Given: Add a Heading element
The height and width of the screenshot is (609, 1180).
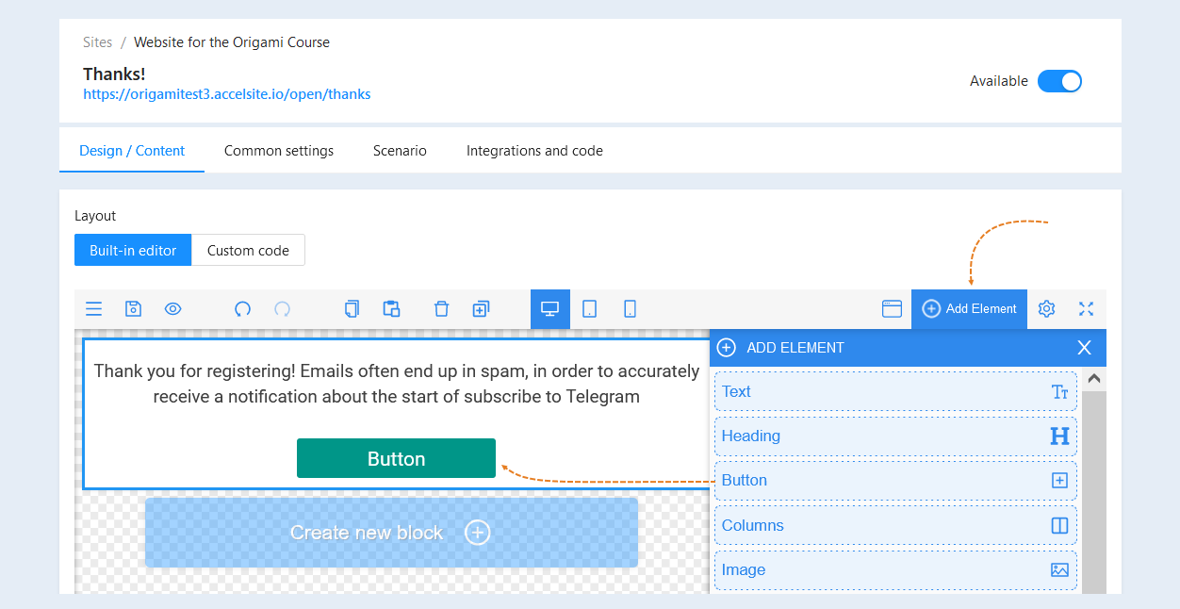Looking at the screenshot, I should point(895,436).
